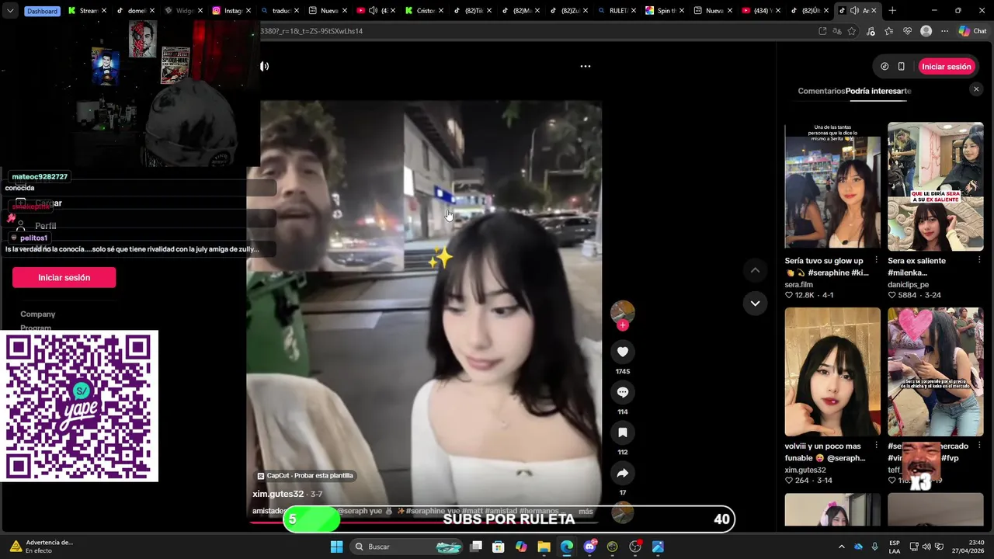
Task: Click the left sidebar Iniciar sesión button
Action: [64, 277]
